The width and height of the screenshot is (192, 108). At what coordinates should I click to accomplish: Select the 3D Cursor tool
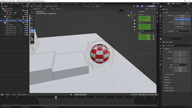[32, 16]
